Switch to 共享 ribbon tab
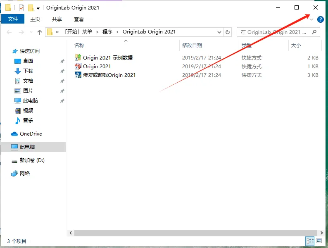The image size is (328, 248). point(57,19)
